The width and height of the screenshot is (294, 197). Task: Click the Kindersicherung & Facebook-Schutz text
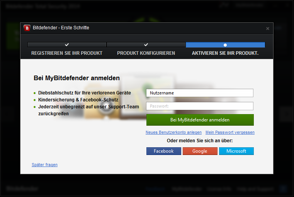pyautogui.click(x=78, y=100)
